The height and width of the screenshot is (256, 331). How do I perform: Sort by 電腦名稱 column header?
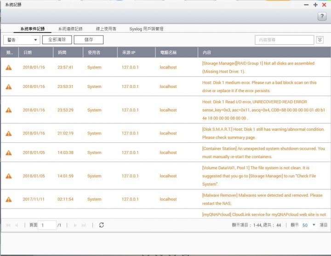tap(177, 52)
